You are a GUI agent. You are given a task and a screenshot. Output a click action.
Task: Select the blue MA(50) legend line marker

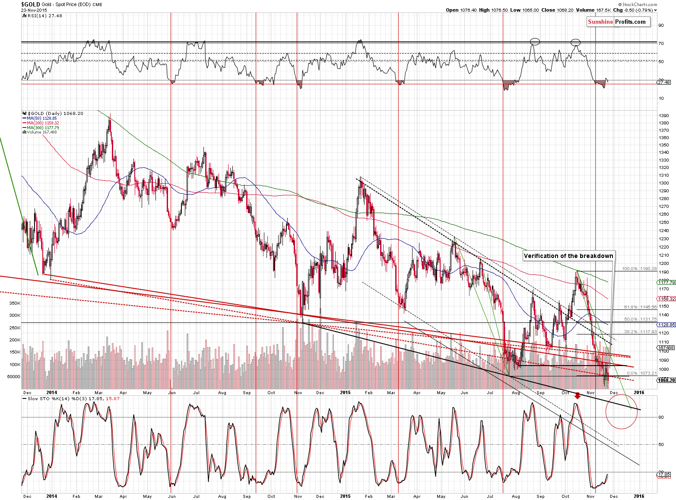coord(24,118)
